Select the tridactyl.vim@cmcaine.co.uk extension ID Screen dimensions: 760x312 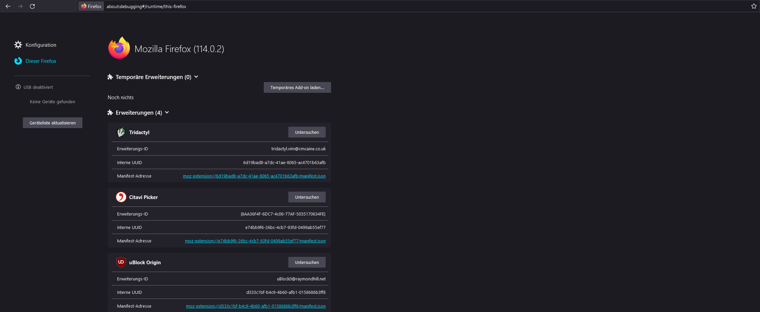pos(298,149)
